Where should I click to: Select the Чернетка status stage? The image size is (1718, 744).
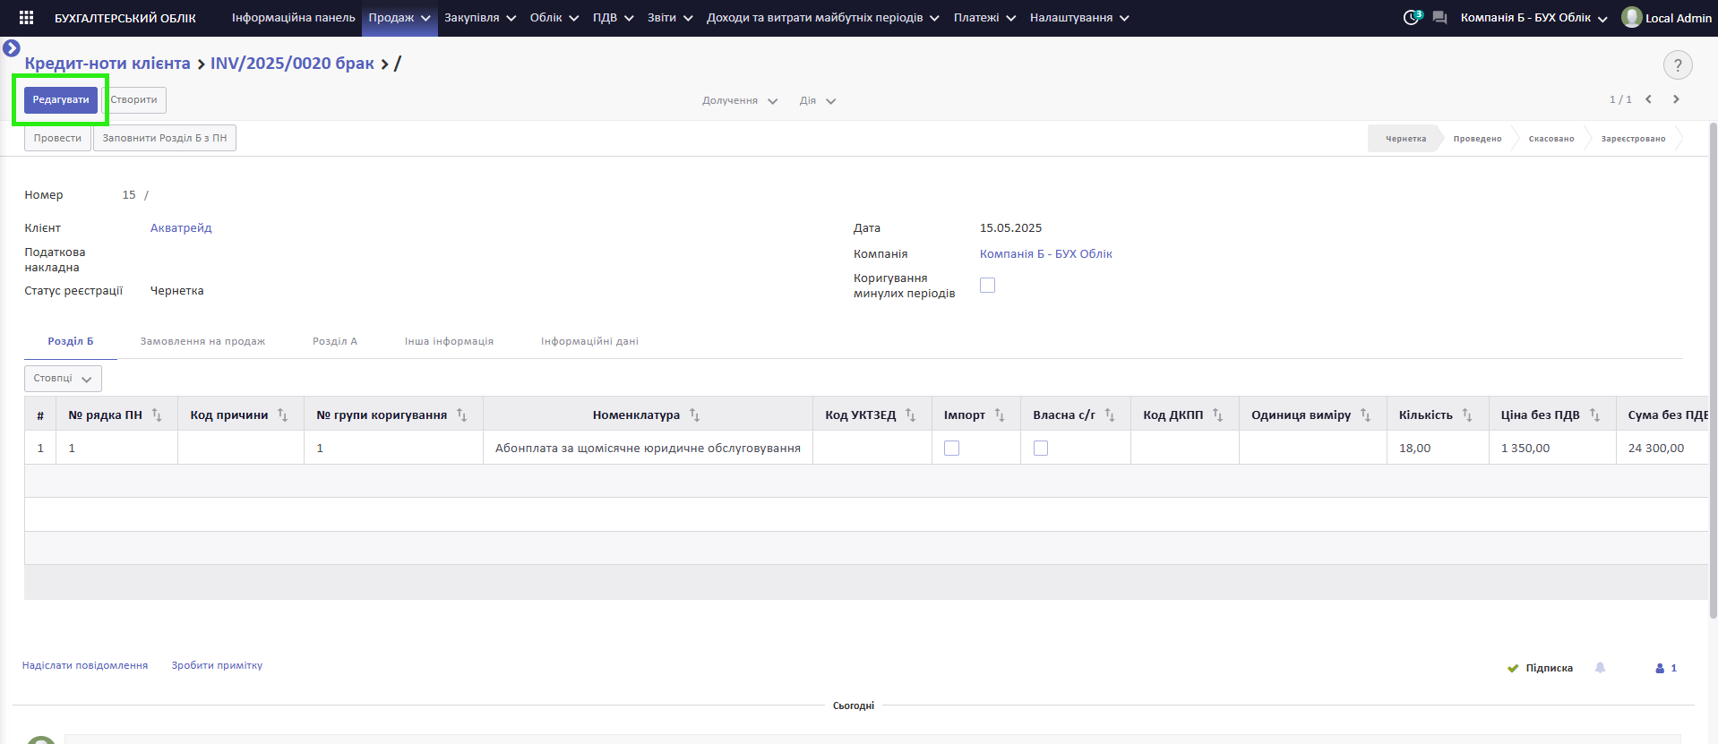coord(1405,139)
